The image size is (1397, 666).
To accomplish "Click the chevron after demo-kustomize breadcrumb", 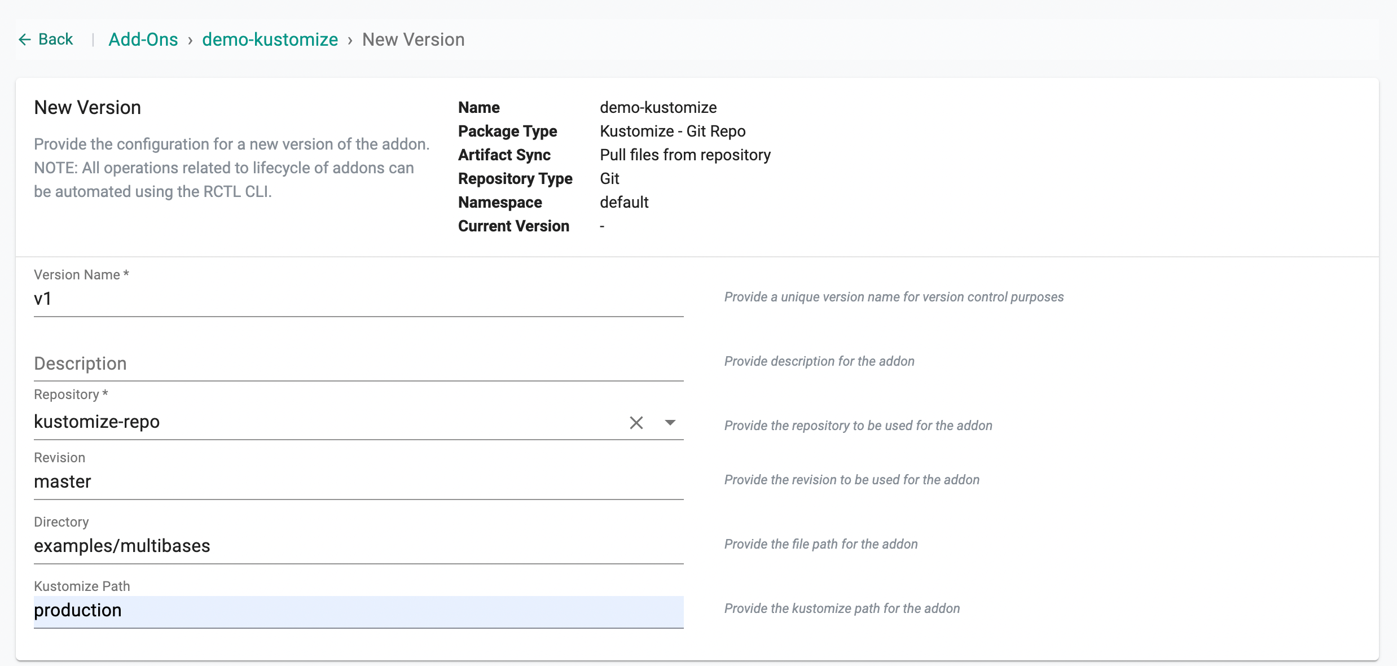I will tap(350, 41).
